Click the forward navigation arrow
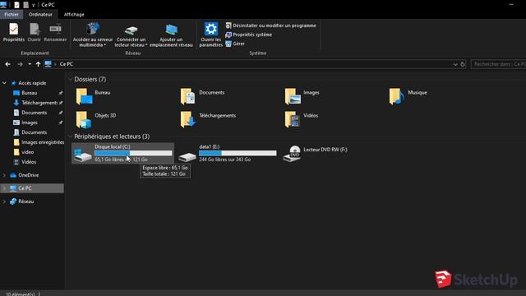This screenshot has width=526, height=296. pyautogui.click(x=20, y=64)
